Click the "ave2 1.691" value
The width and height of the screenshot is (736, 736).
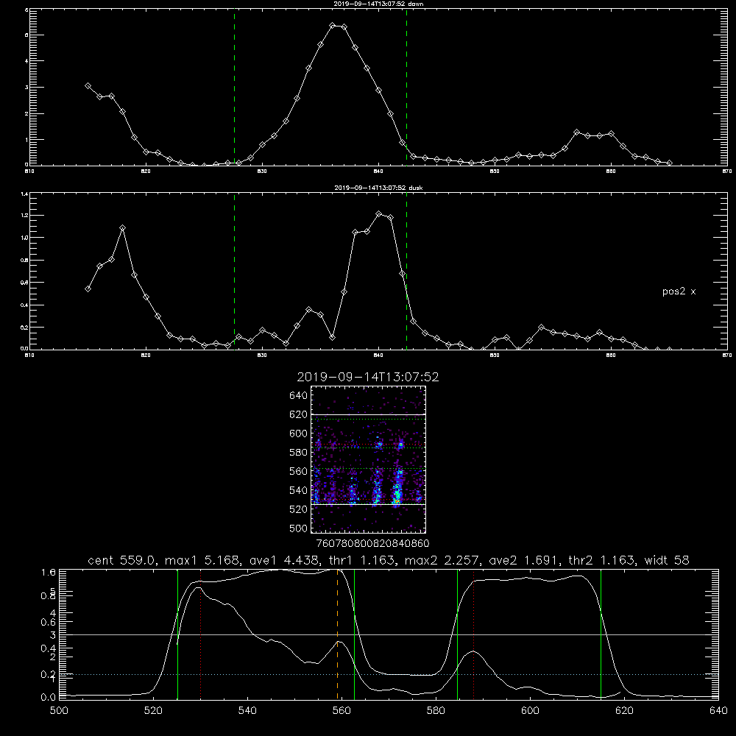pos(523,560)
